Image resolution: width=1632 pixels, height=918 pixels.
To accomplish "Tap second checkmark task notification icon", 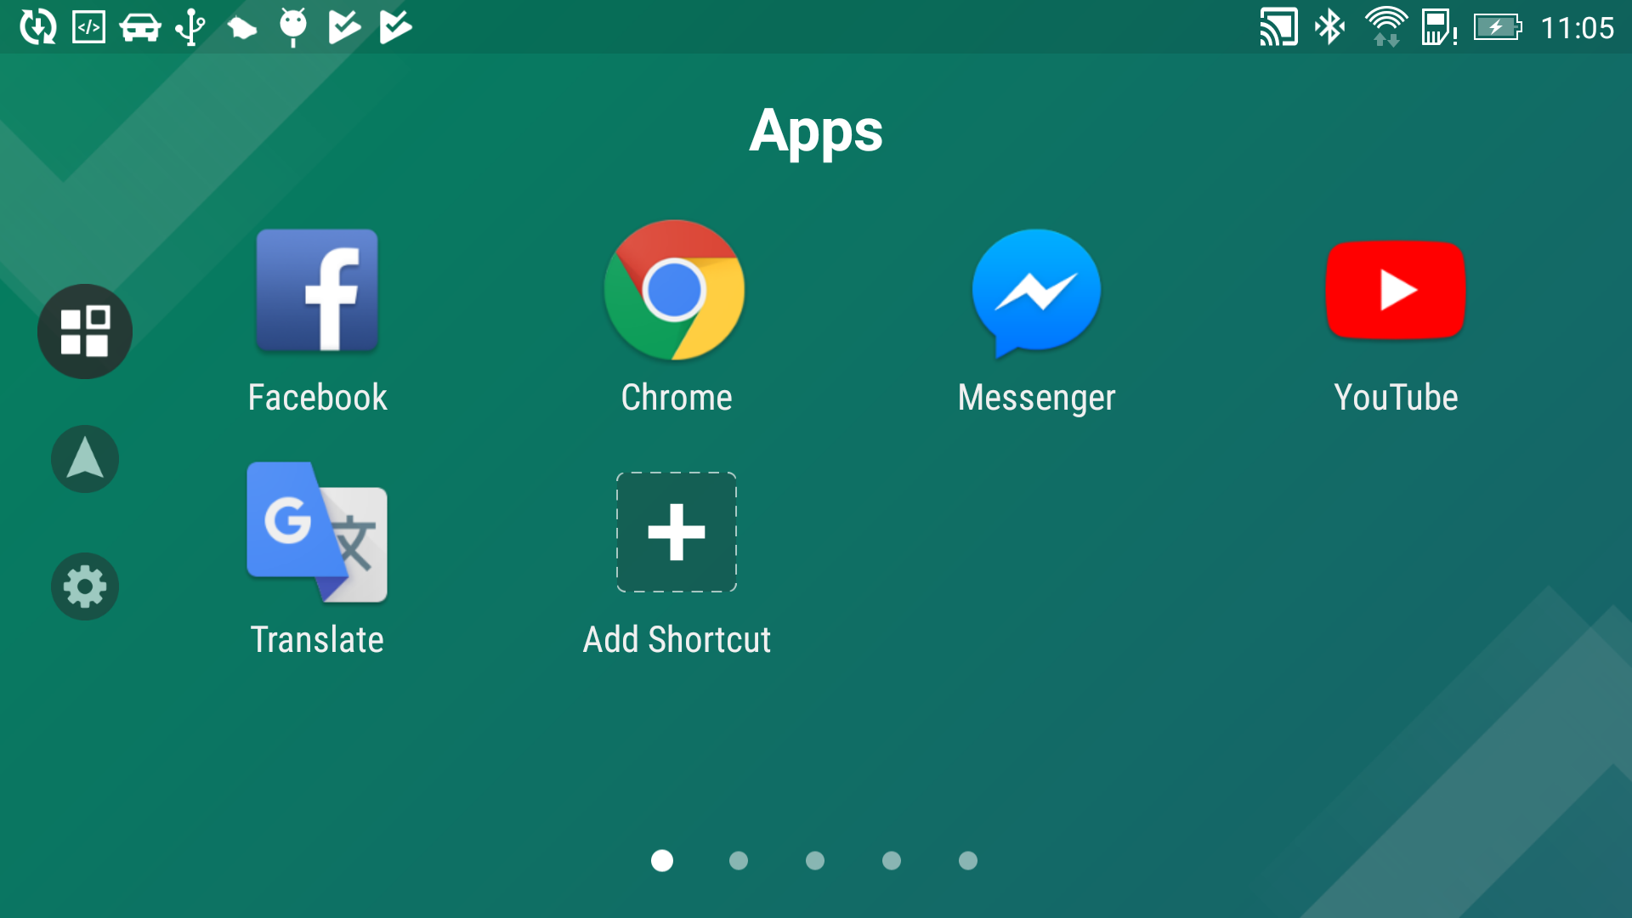I will tap(395, 27).
